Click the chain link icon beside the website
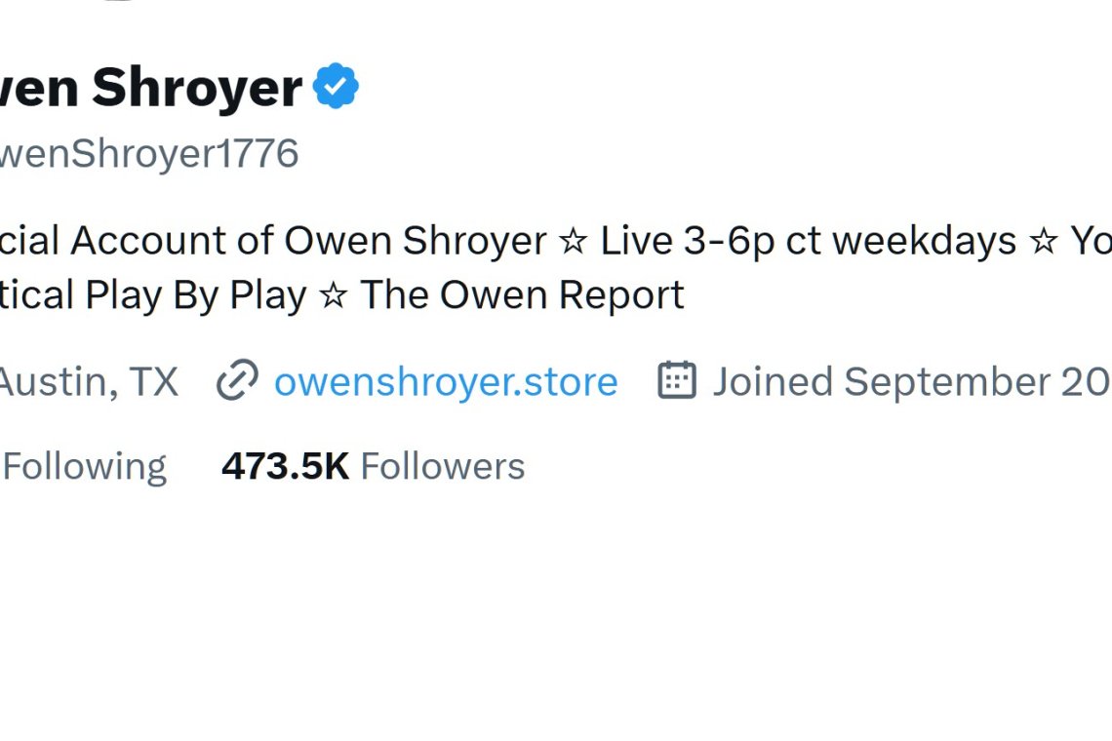Viewport: 1112px width, 741px height. [x=237, y=380]
